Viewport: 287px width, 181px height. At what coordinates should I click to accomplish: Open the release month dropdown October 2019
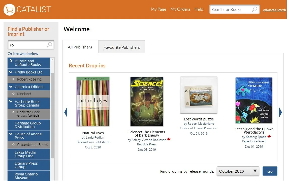tap(238, 171)
